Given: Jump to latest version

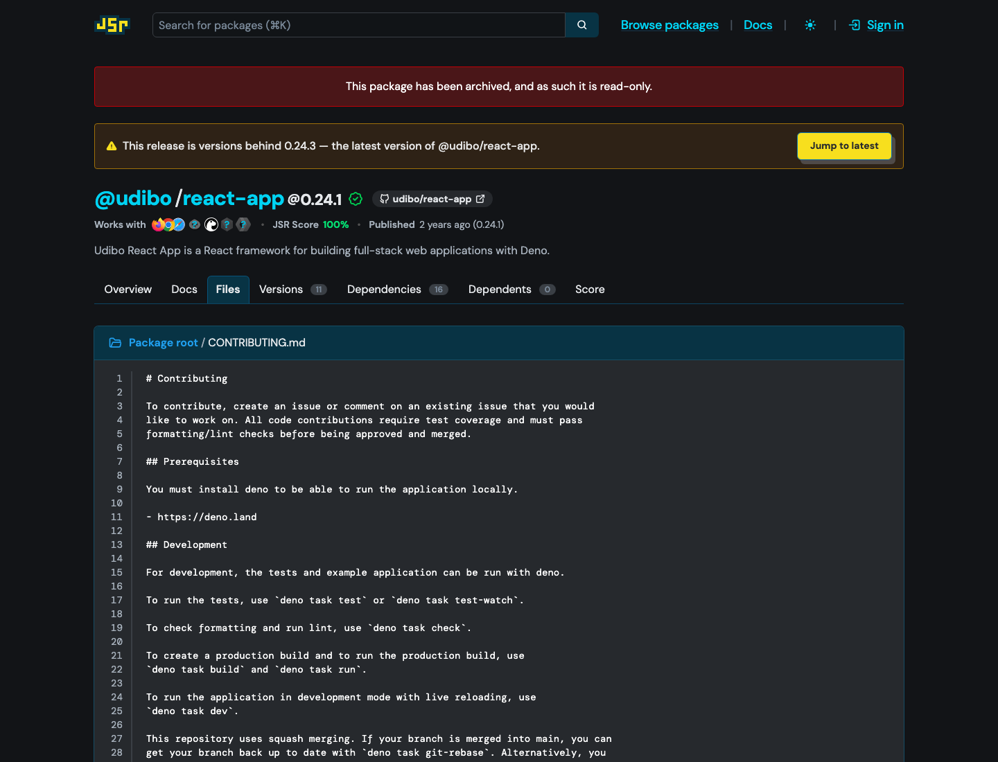Looking at the screenshot, I should (x=844, y=146).
